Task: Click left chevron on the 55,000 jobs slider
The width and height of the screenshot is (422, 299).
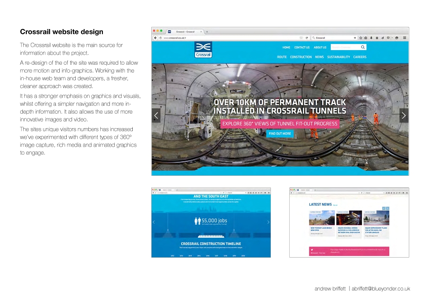Action: 154,222
